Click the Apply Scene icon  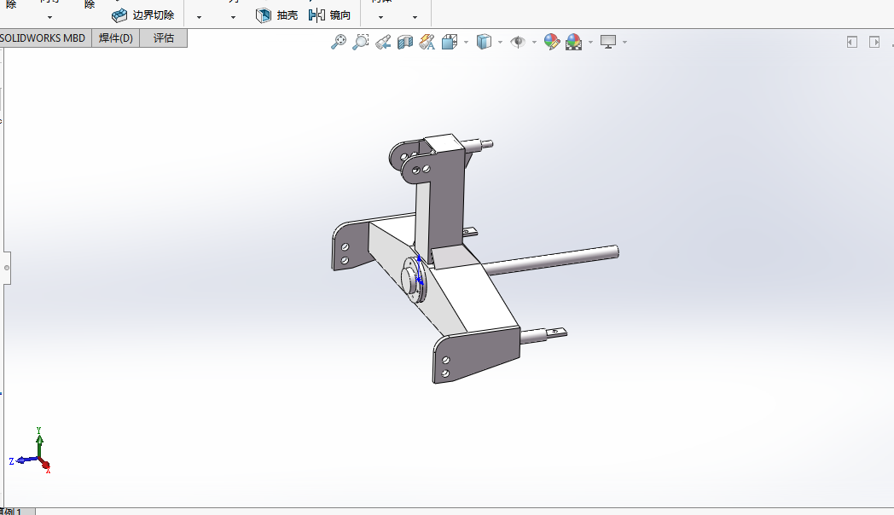click(573, 42)
